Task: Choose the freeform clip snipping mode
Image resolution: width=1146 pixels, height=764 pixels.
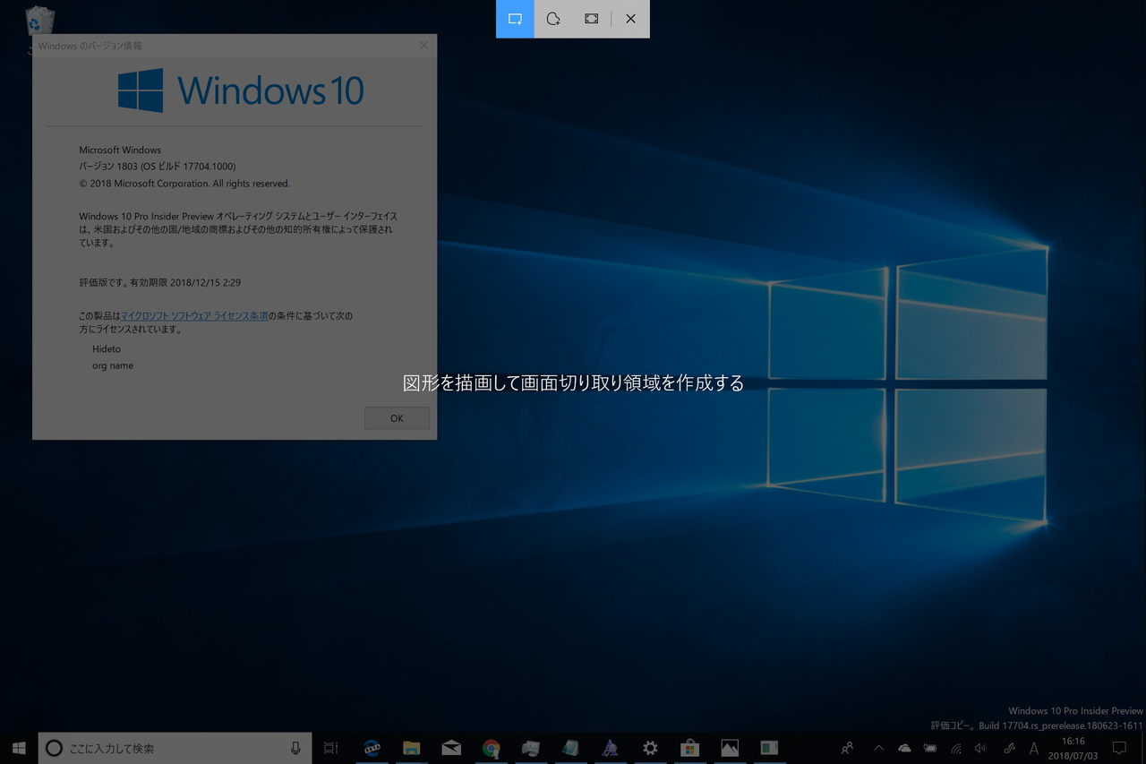Action: (x=553, y=19)
